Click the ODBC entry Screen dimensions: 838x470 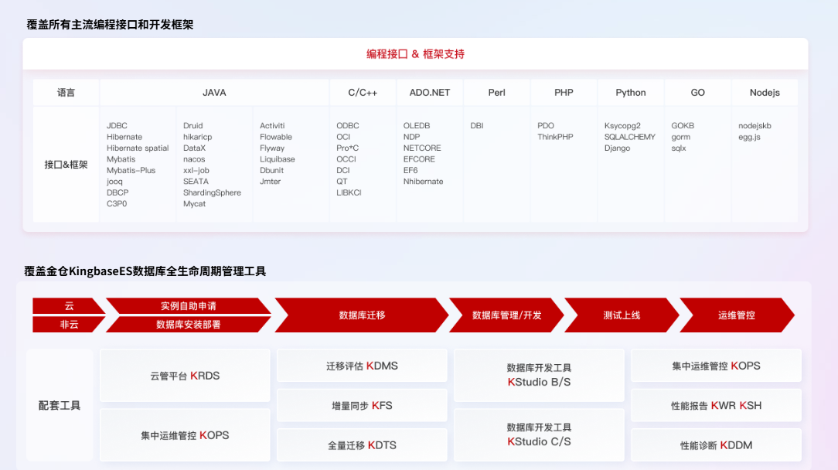(348, 126)
